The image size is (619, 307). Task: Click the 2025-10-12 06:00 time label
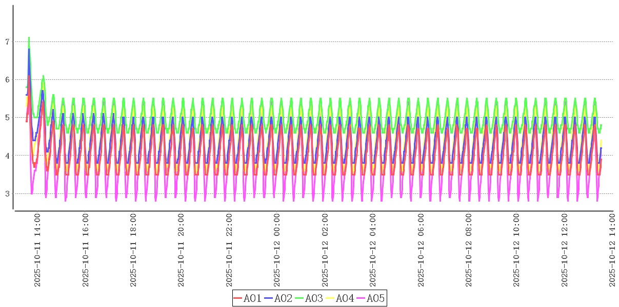point(421,250)
